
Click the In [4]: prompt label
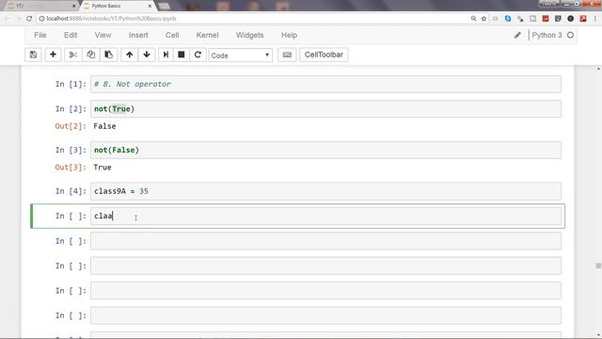click(71, 191)
